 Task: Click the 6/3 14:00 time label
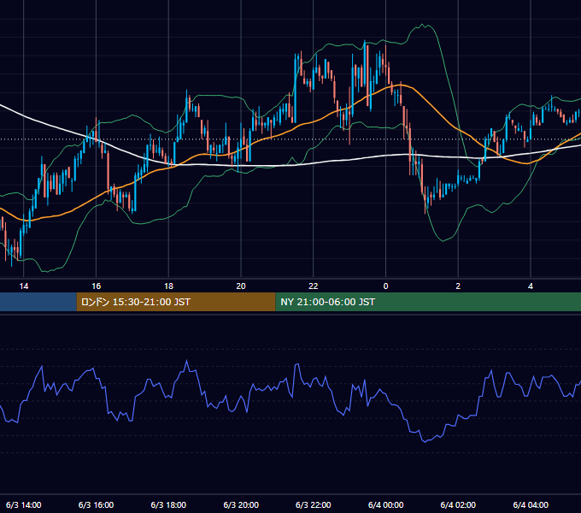pyautogui.click(x=24, y=504)
